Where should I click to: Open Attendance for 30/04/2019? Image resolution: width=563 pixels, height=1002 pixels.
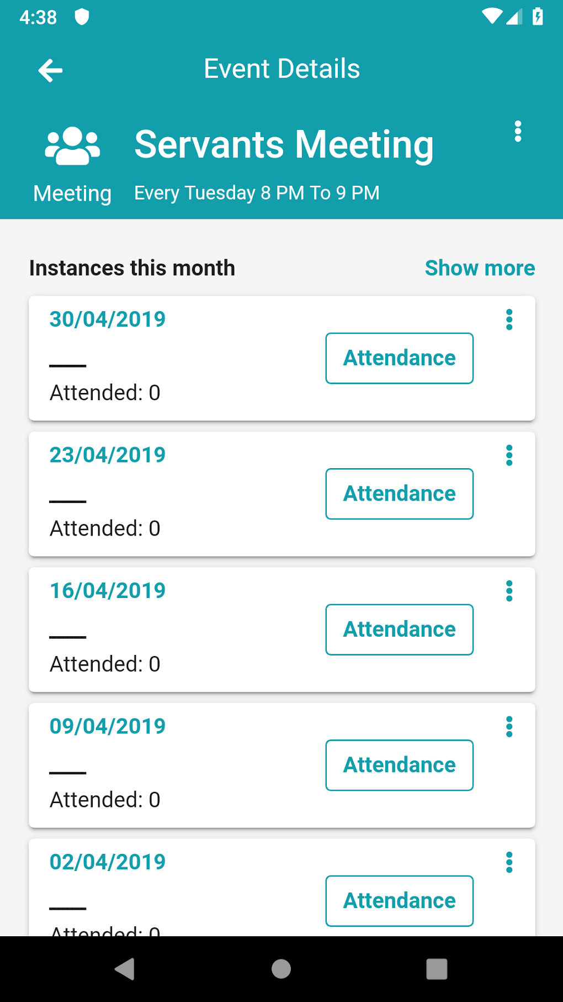[399, 358]
